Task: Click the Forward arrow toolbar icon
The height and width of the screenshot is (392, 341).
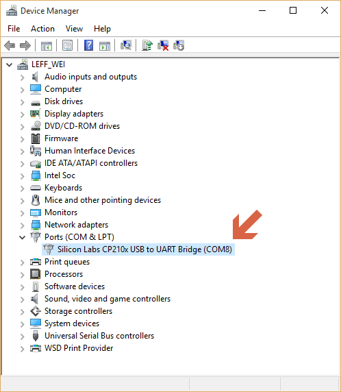Action: click(x=25, y=45)
